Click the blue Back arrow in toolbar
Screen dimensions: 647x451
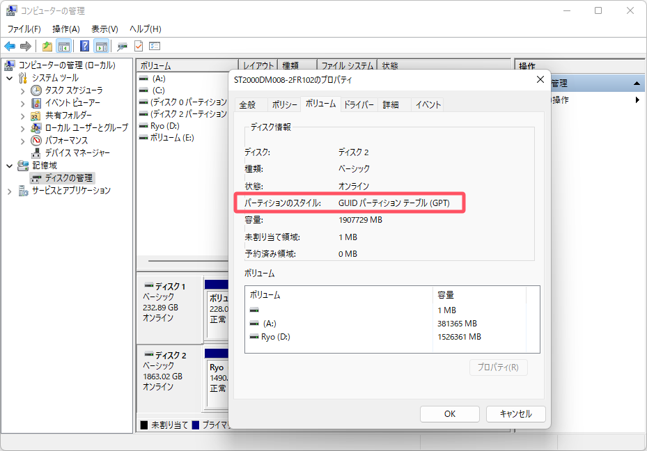click(x=10, y=47)
